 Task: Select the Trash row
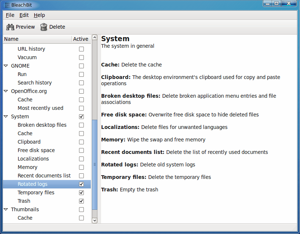(47, 201)
